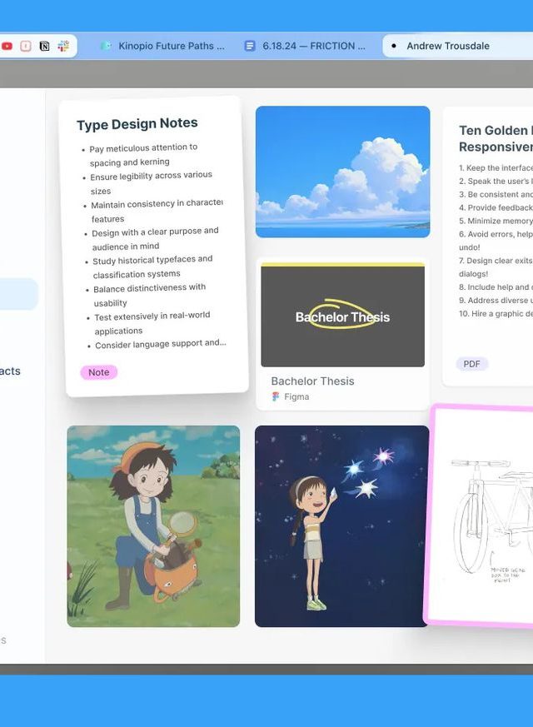Click the PDF tag on Ten Golden card

pyautogui.click(x=471, y=364)
